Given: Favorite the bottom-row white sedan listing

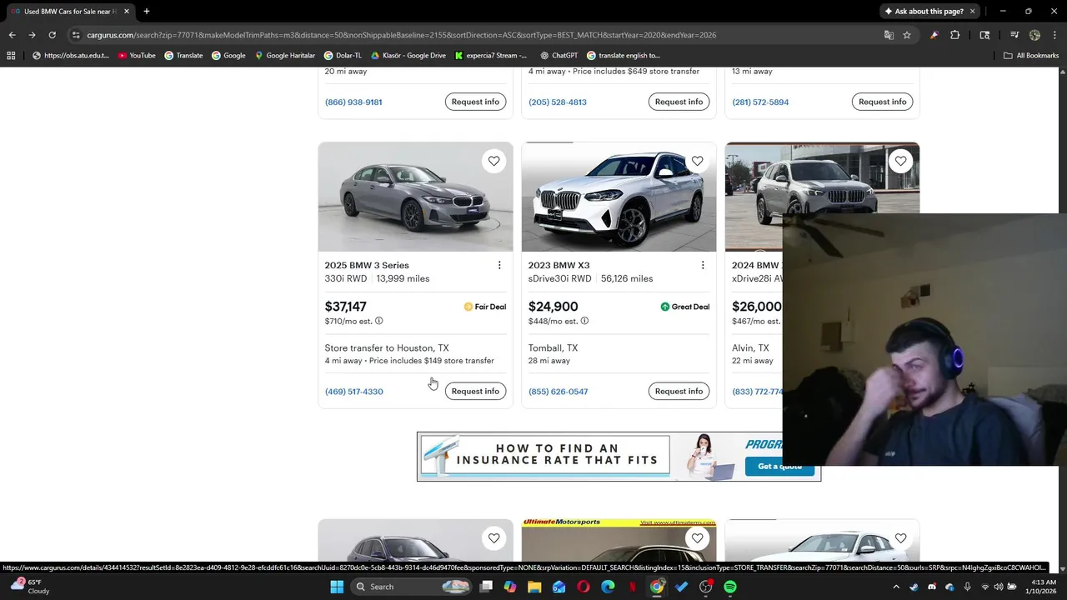Looking at the screenshot, I should (x=901, y=538).
